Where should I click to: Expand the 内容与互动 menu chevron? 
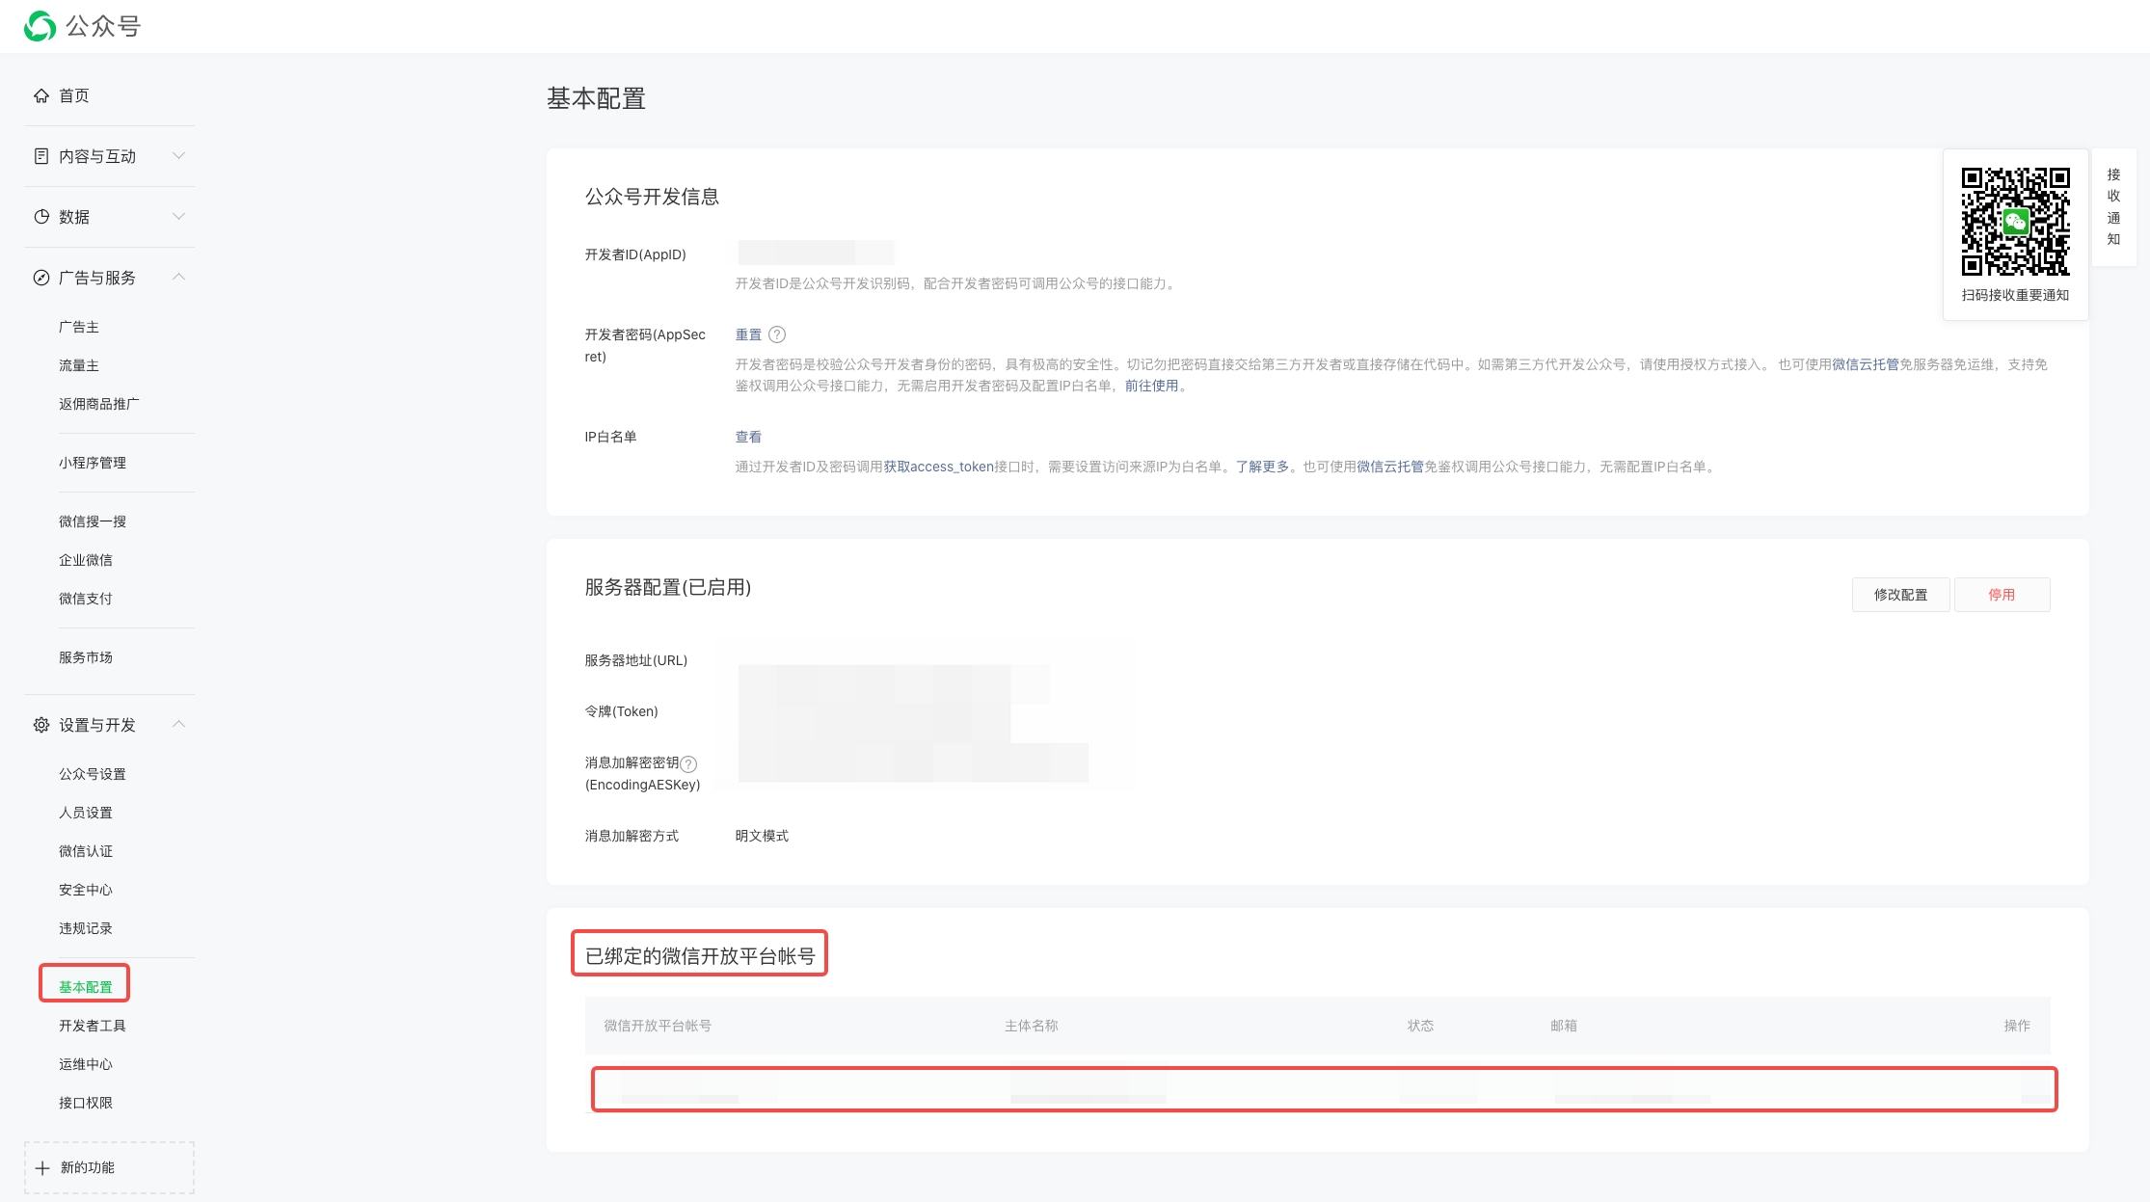178,155
